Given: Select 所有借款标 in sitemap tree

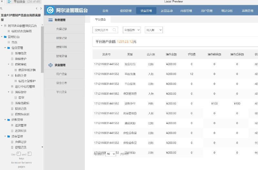Looking at the screenshot, I should point(22,103).
